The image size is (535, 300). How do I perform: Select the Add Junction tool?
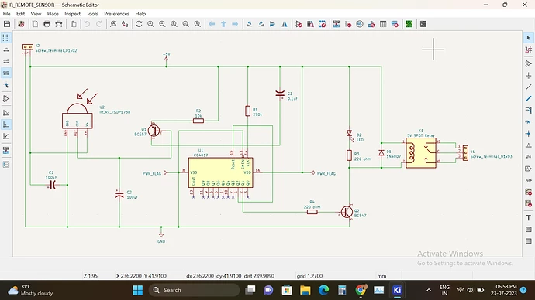tap(529, 133)
